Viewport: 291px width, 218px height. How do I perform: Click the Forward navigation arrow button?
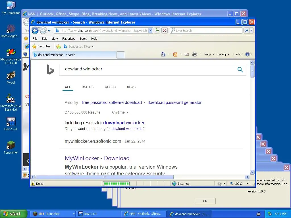click(43, 30)
